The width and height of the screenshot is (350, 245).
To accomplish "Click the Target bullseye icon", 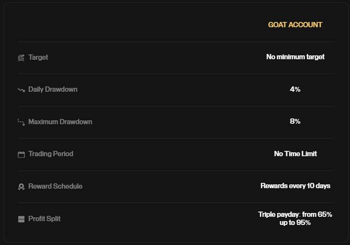I will (x=21, y=58).
